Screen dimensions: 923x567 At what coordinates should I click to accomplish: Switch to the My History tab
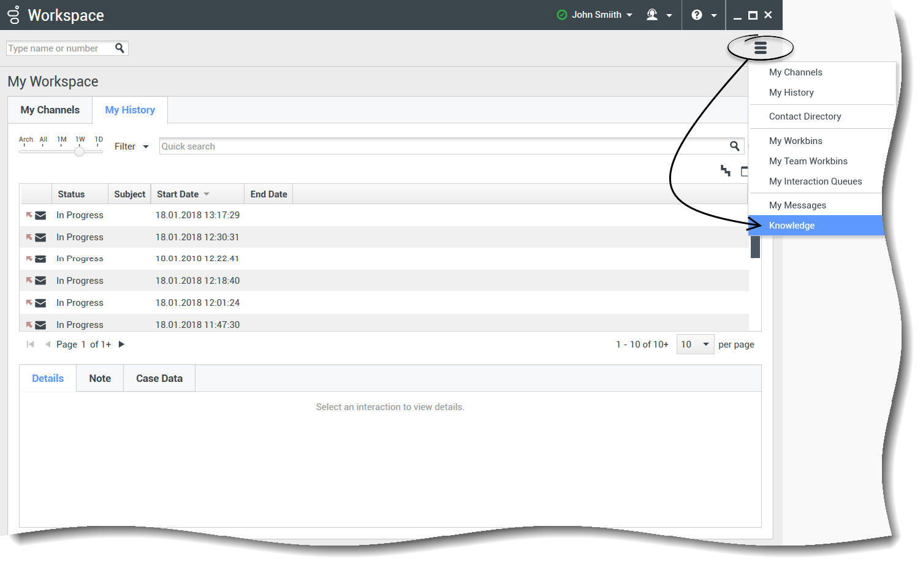point(130,110)
